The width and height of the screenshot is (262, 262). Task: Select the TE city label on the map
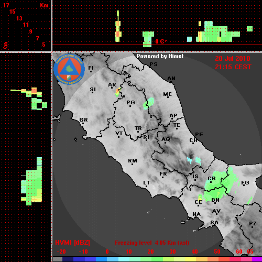(177, 125)
